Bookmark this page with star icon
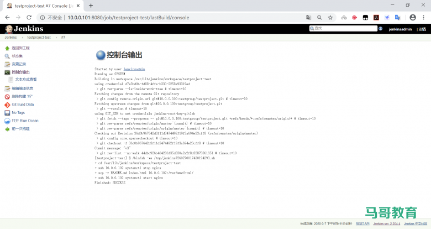Image resolution: width=431 pixels, height=229 pixels. pos(330,17)
